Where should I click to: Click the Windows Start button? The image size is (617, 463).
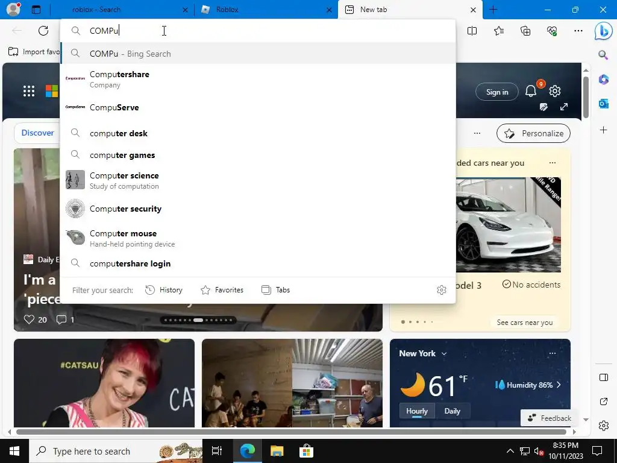coord(14,451)
